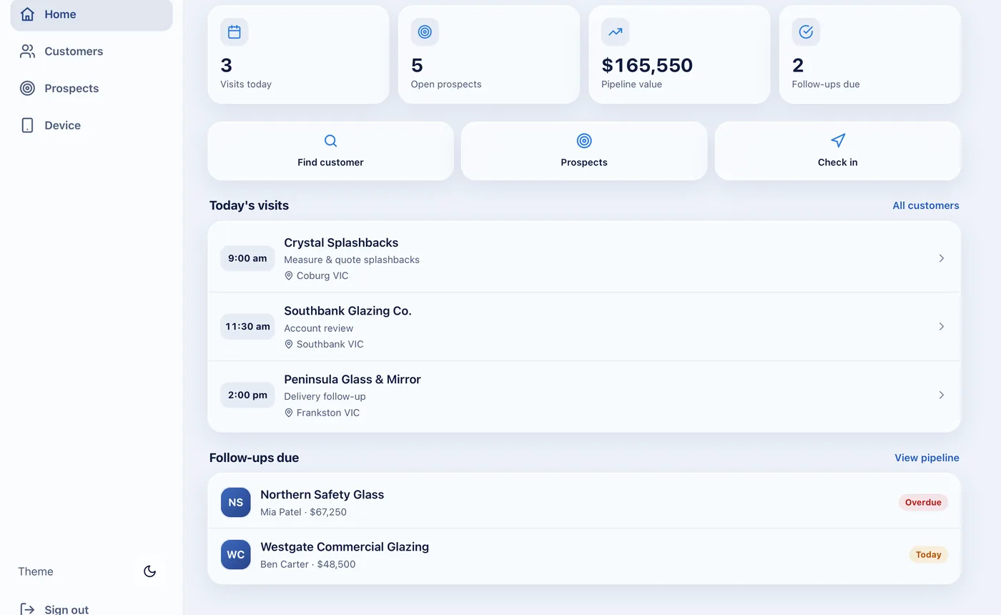Click the trending arrow icon on Pipeline value
The width and height of the screenshot is (1001, 615).
click(x=615, y=31)
